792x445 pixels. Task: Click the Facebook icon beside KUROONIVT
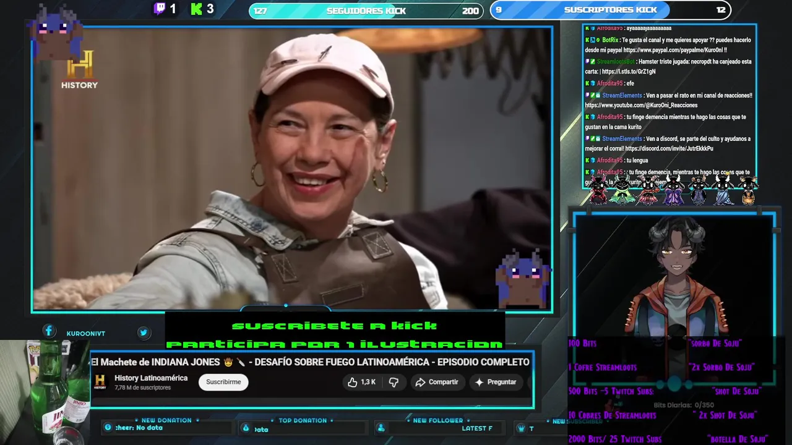[49, 331]
